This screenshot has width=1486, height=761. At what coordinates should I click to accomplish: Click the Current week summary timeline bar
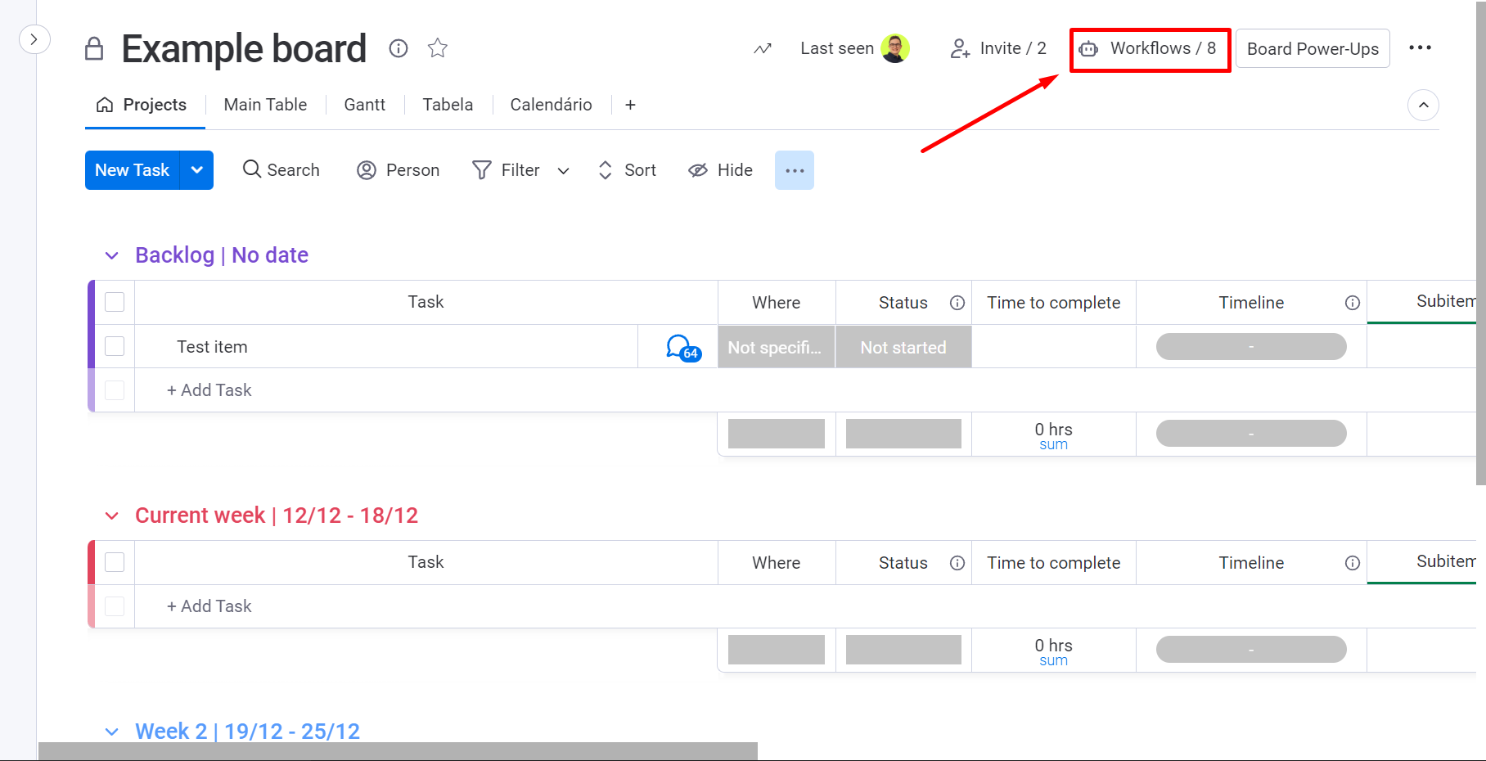click(1251, 650)
